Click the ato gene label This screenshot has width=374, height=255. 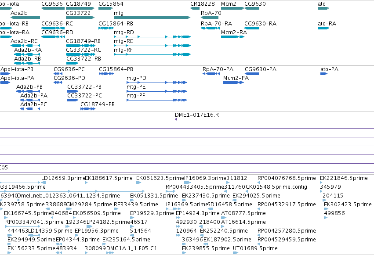322,4
